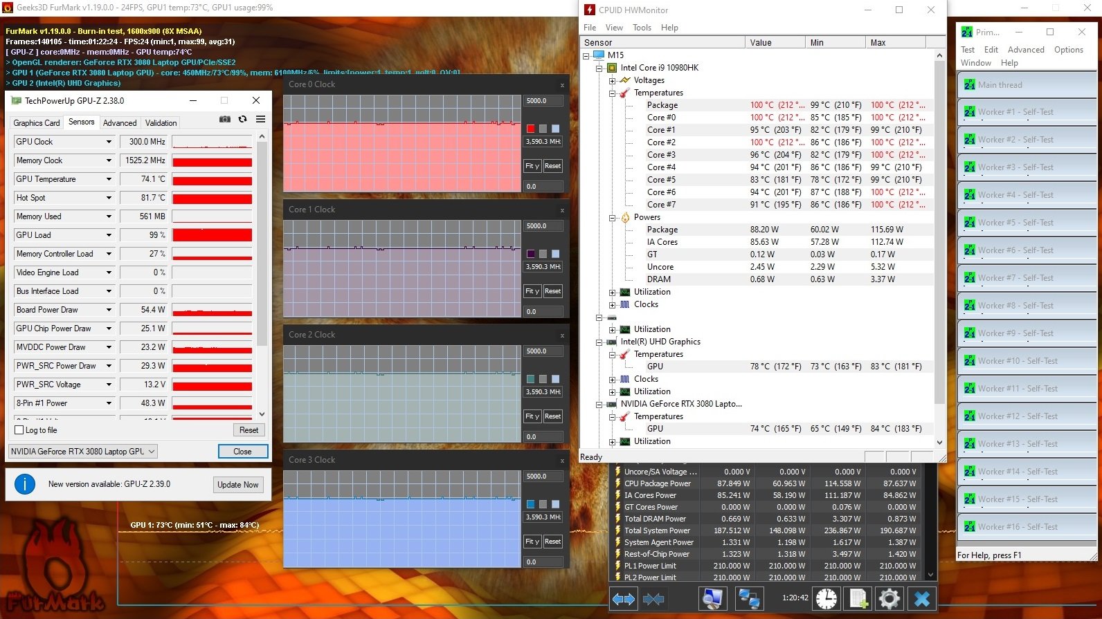The image size is (1102, 619).
Task: Open the Memory Clock sensor dropdown
Action: [x=109, y=160]
